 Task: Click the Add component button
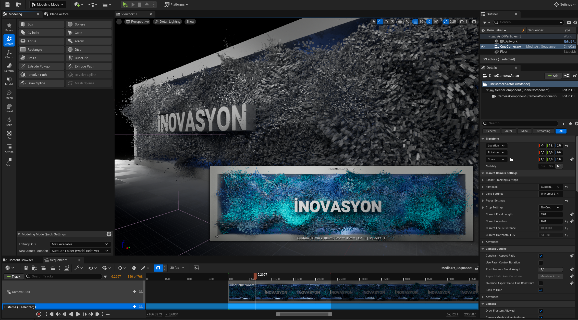click(x=553, y=76)
